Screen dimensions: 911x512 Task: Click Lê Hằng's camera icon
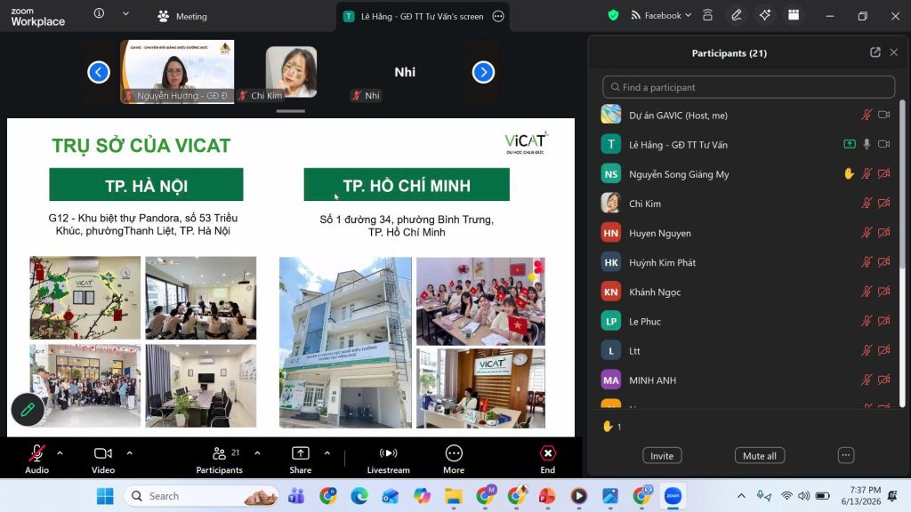883,144
